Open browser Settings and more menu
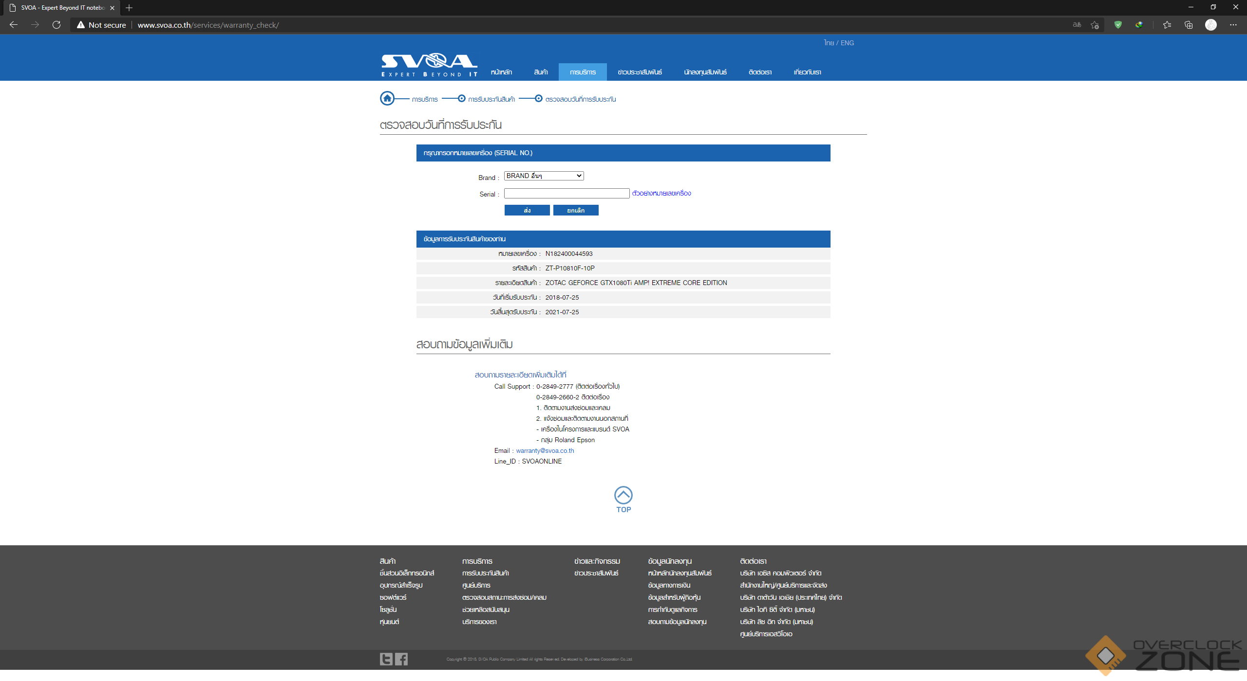The height and width of the screenshot is (681, 1247). [x=1233, y=25]
